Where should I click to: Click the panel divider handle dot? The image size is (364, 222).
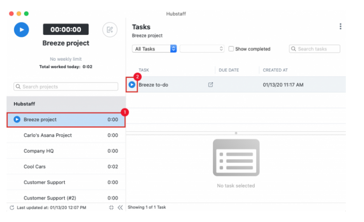pos(236,133)
